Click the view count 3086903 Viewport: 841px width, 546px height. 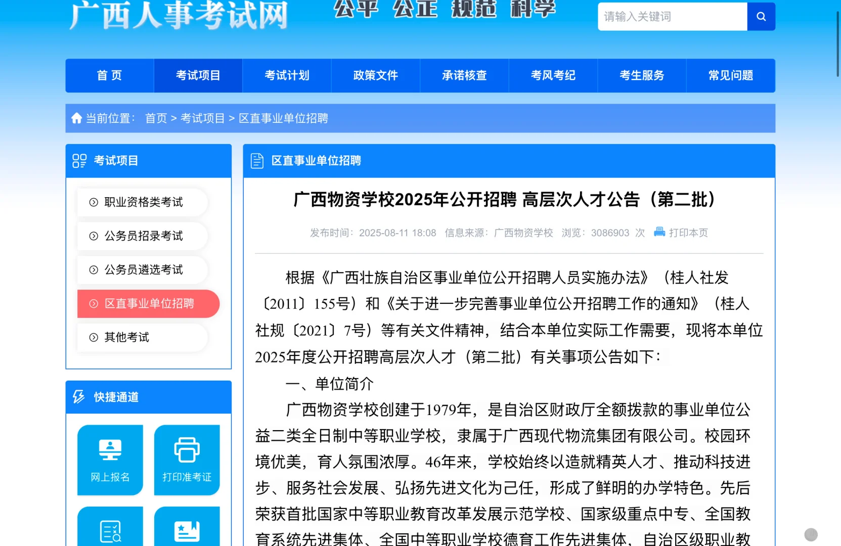pos(610,233)
